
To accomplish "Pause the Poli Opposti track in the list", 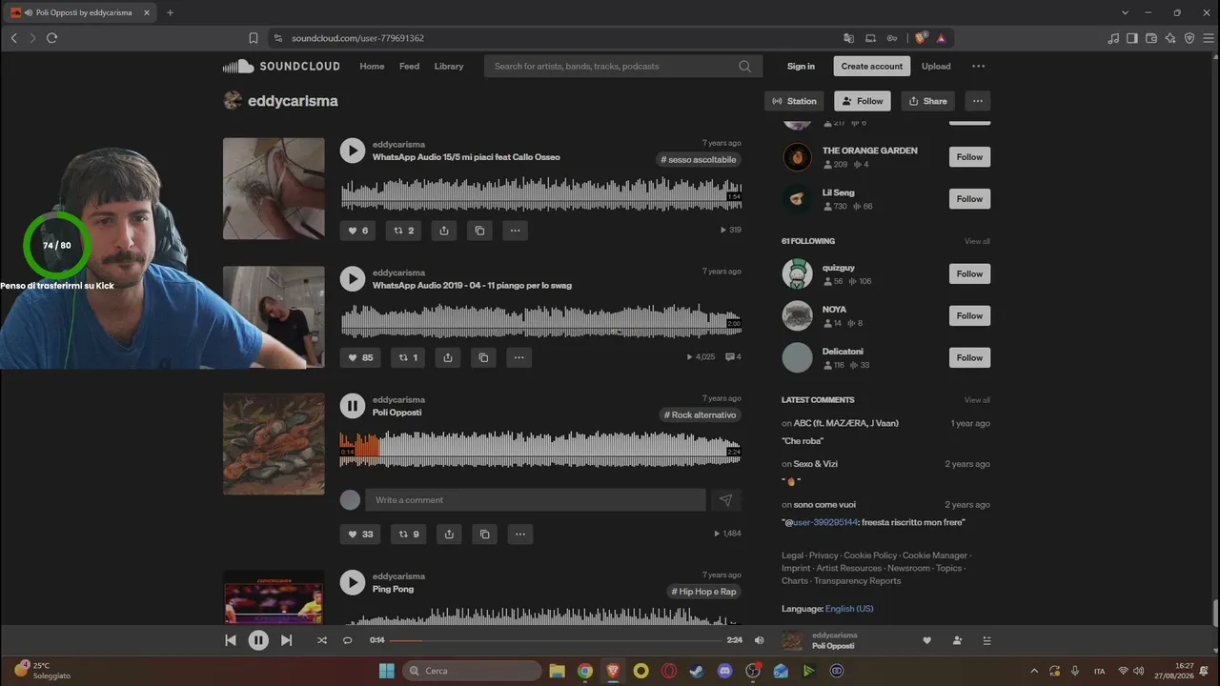I will click(353, 406).
